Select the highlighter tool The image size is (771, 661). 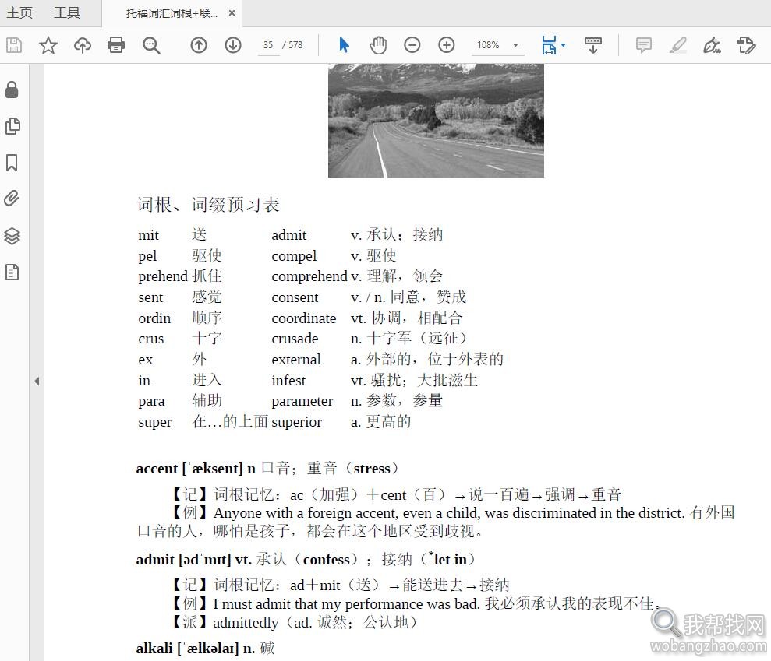(677, 45)
